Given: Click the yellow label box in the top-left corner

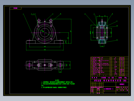Looking at the screenshot, I should coord(15,8).
